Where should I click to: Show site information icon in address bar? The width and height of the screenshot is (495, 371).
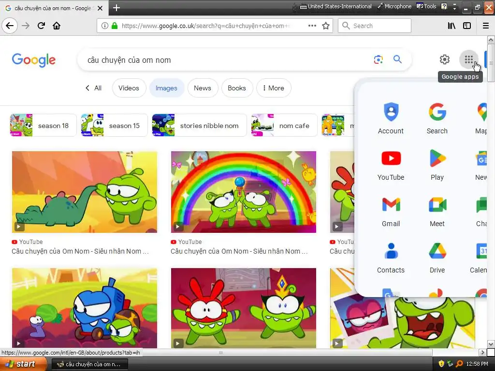[x=105, y=26]
